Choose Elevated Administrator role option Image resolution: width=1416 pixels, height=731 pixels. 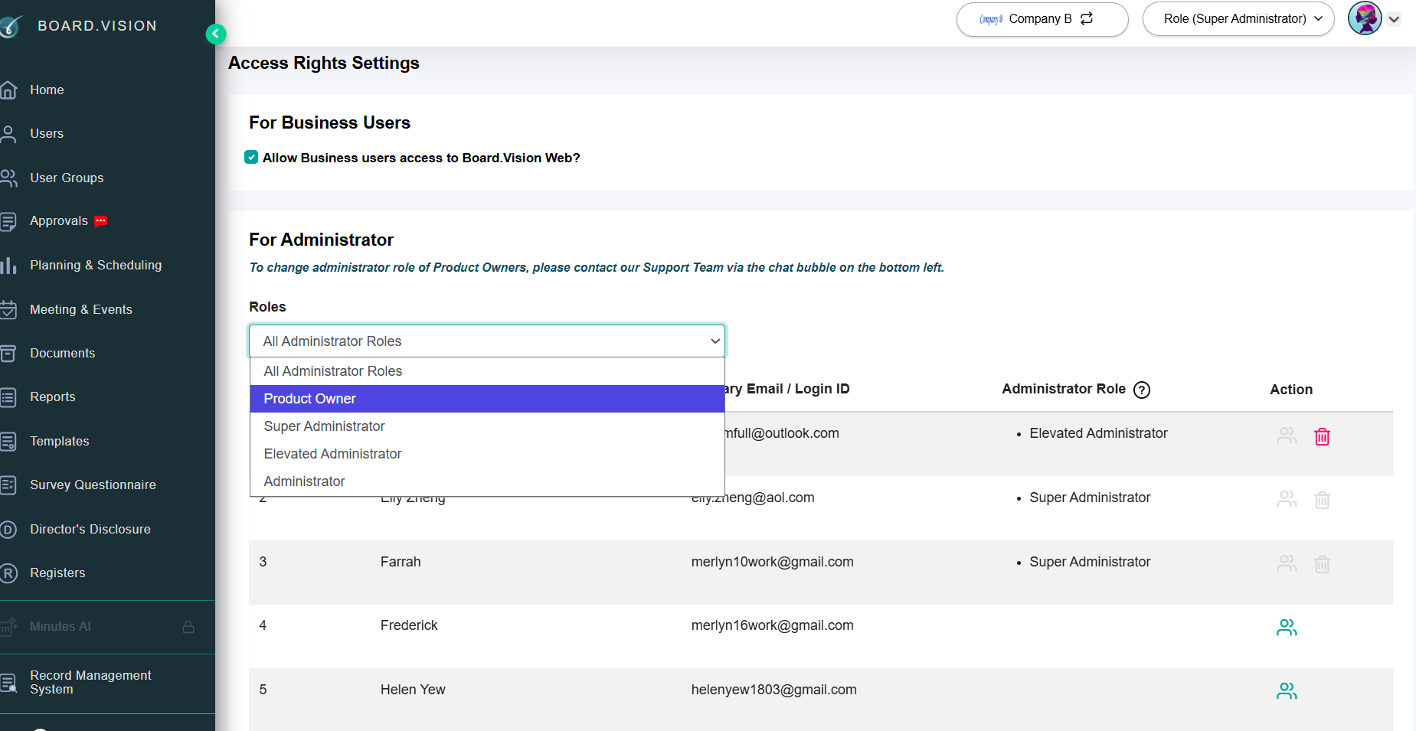(487, 454)
